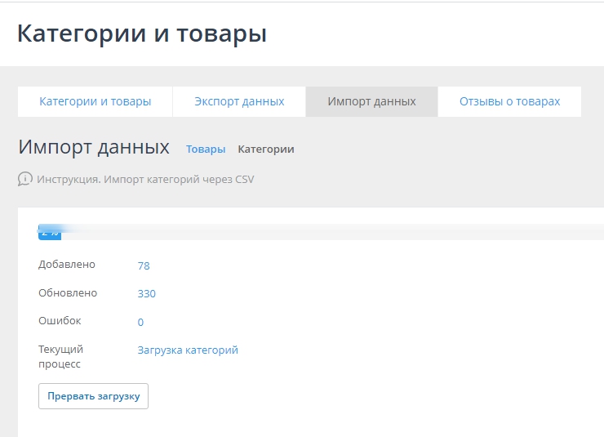Click the Ошибок label
604x437 pixels.
60,321
